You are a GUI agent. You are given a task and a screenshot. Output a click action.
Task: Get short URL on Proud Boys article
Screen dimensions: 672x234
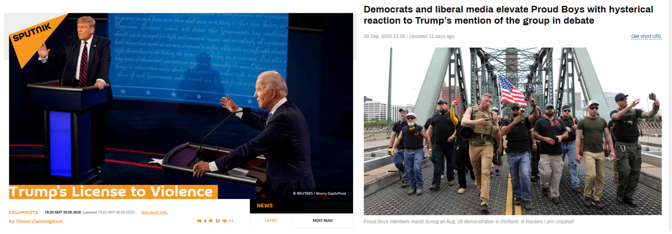point(646,36)
